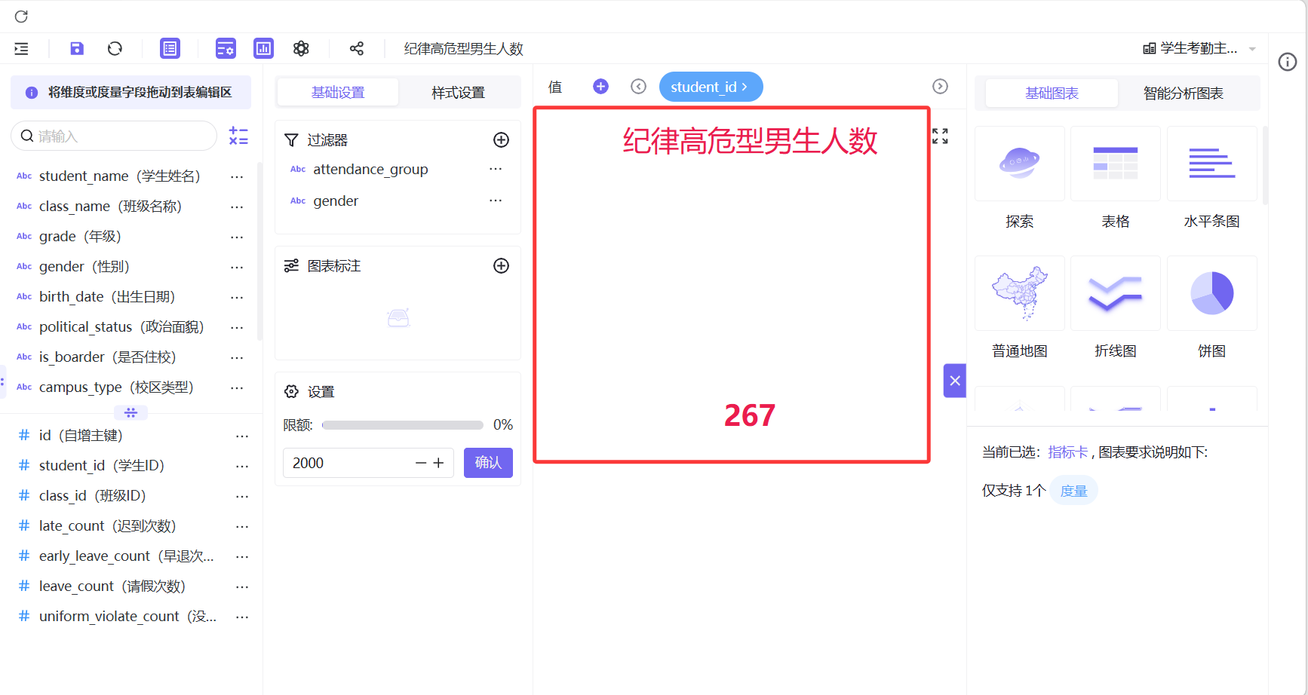Select the class_id (班级ID) measure
Viewport: 1308px width, 695px height.
(92, 496)
